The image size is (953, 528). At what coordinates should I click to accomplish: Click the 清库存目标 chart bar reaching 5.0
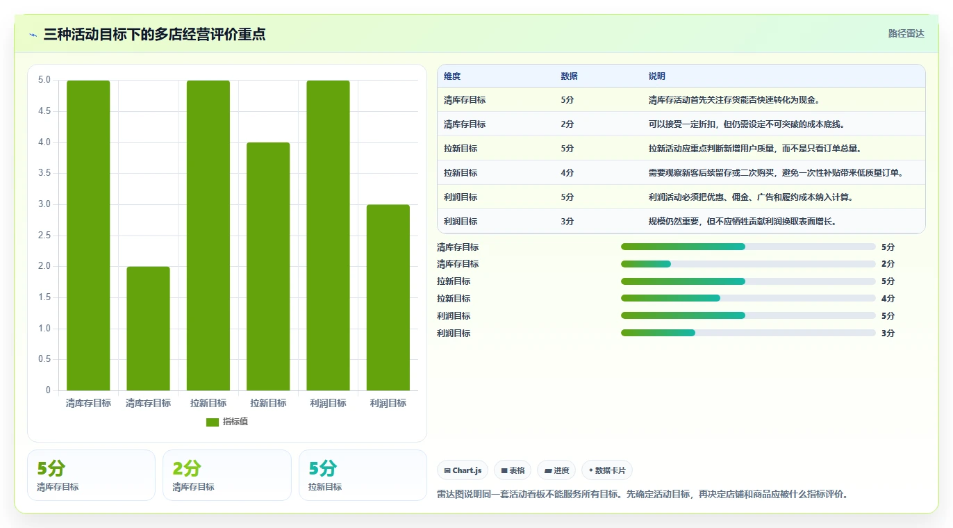pos(88,236)
